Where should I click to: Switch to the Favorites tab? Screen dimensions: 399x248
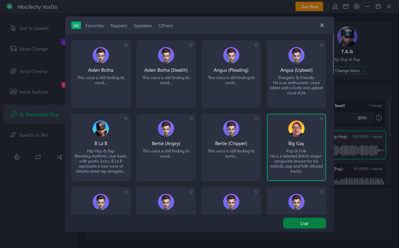[x=94, y=26]
